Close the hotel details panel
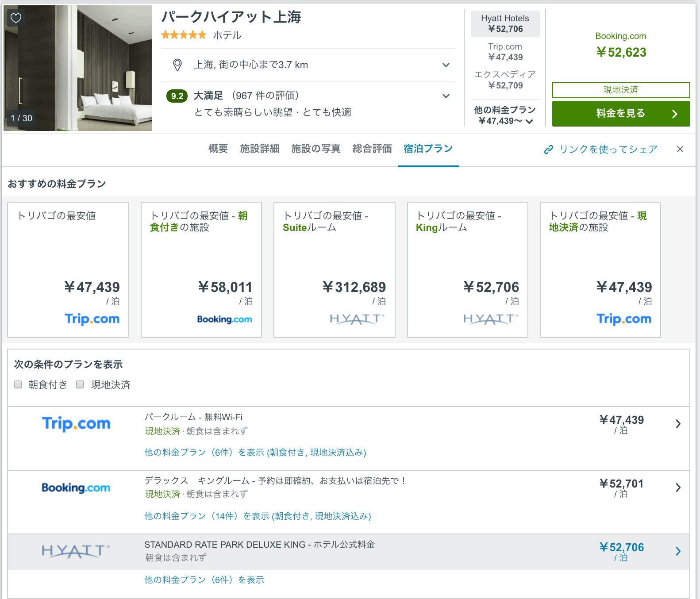 (680, 149)
